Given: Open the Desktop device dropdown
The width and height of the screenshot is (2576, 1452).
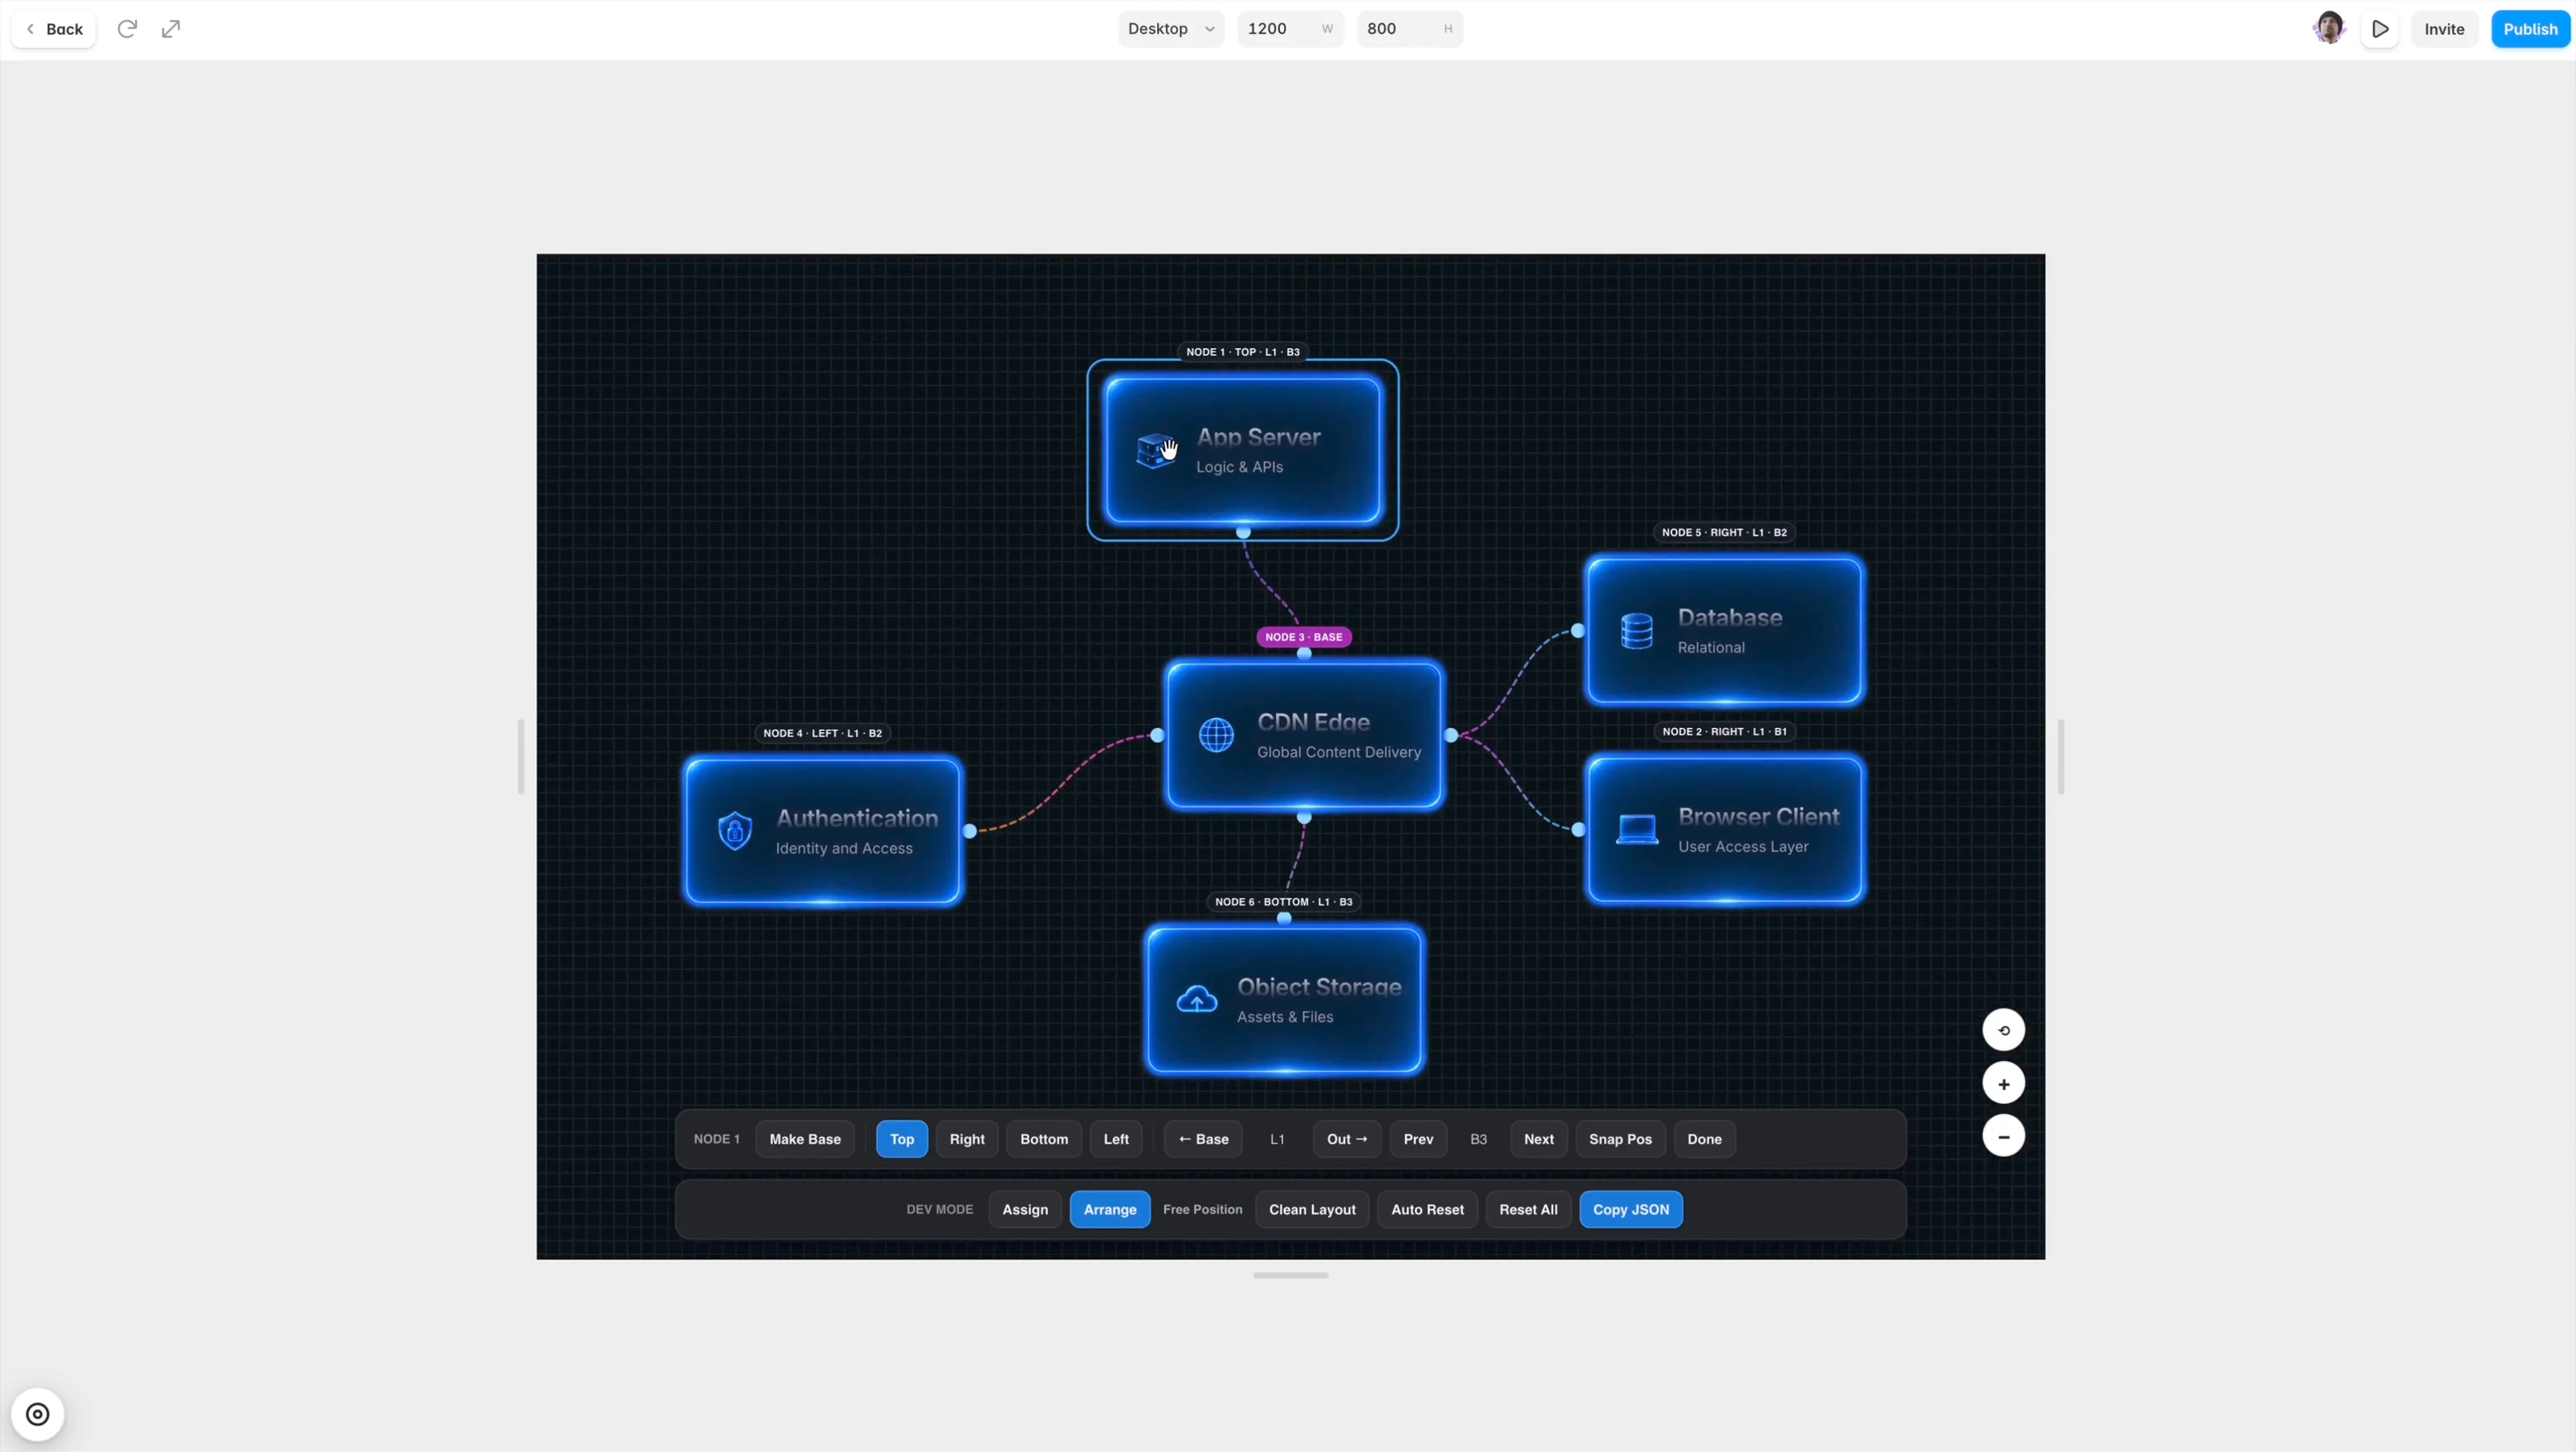Looking at the screenshot, I should 1170,29.
